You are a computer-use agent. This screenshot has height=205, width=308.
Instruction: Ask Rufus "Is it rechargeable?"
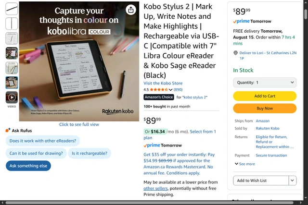pos(89,154)
